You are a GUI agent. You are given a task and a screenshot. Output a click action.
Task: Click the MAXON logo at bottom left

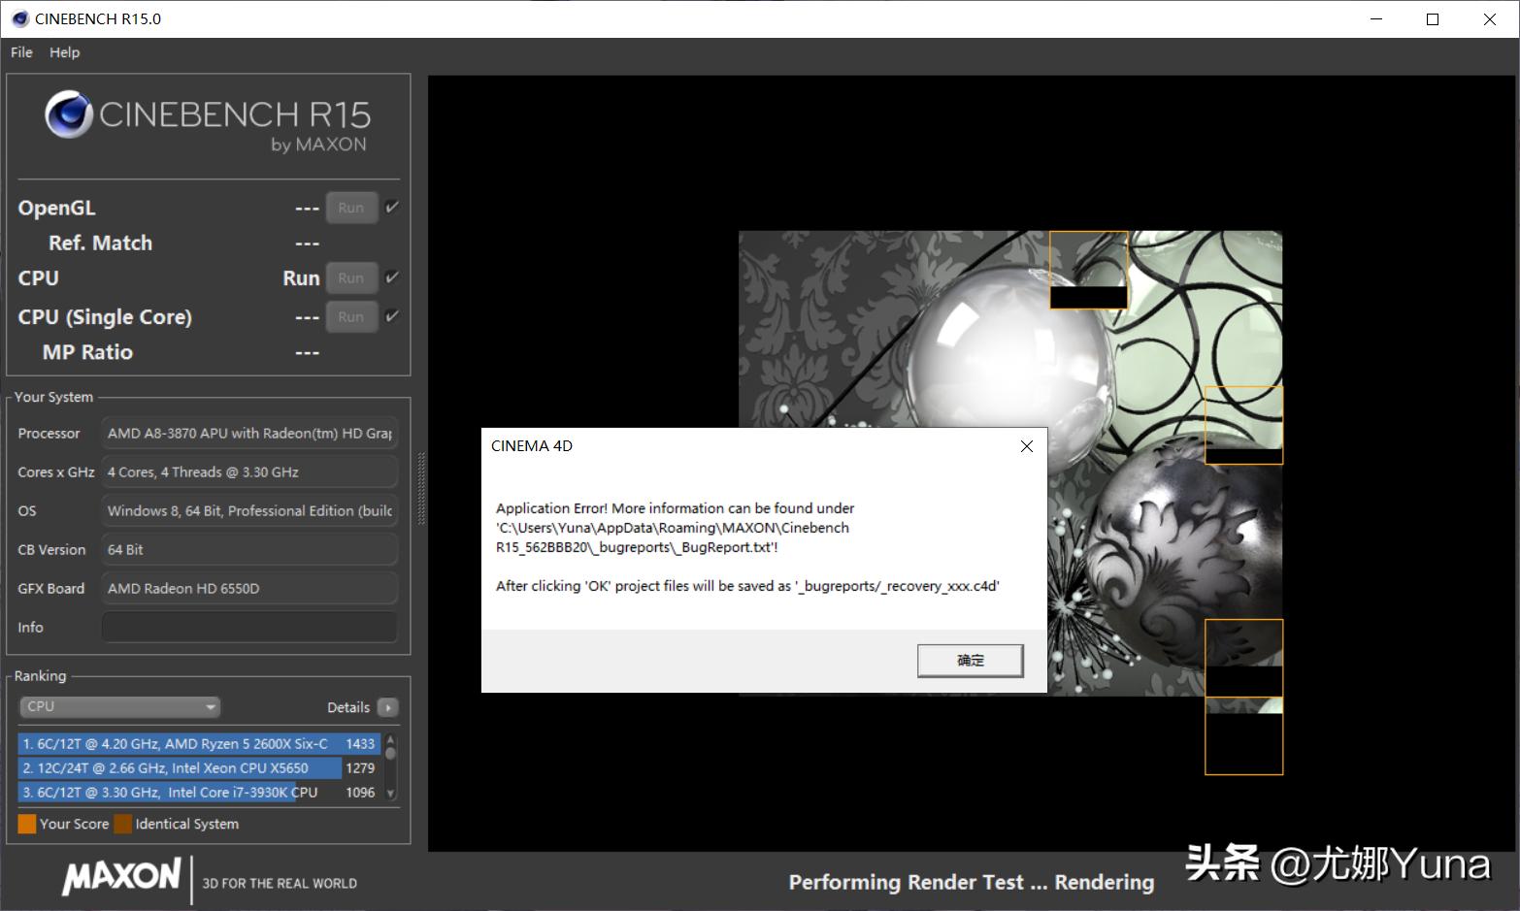tap(121, 876)
